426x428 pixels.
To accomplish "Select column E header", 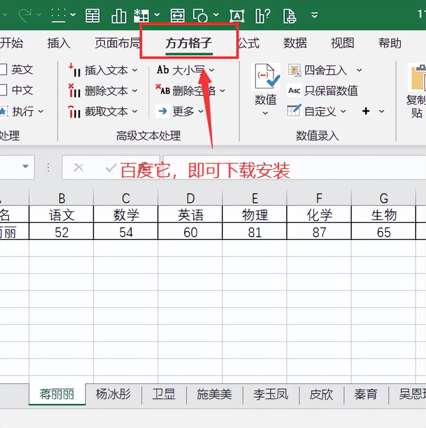I will point(255,198).
